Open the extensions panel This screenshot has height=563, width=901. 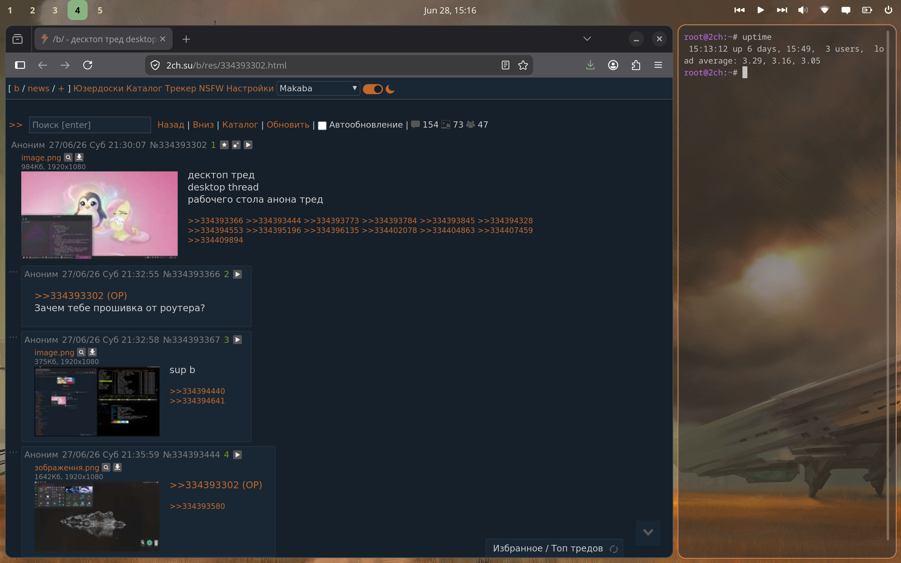tap(636, 65)
